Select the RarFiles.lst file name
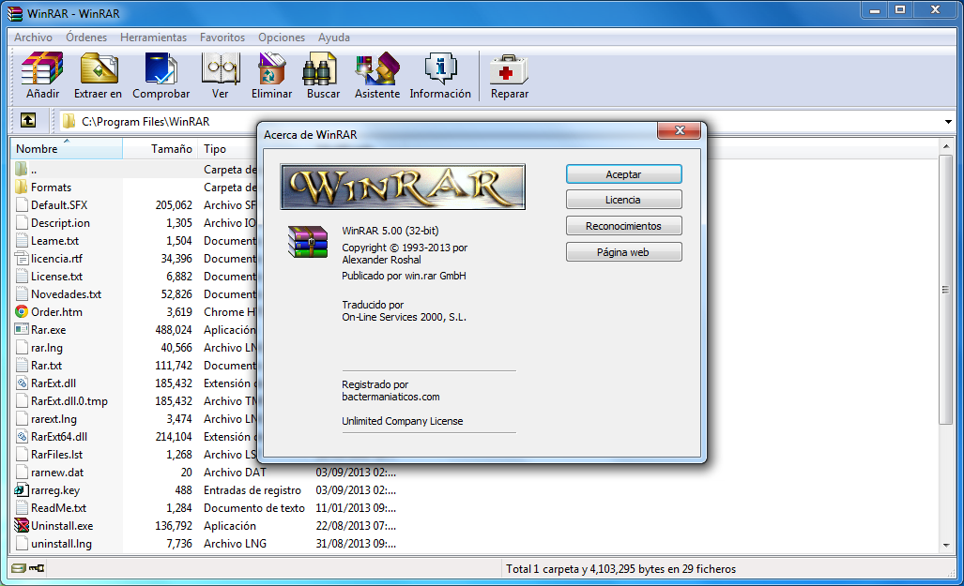Image resolution: width=964 pixels, height=586 pixels. (56, 454)
